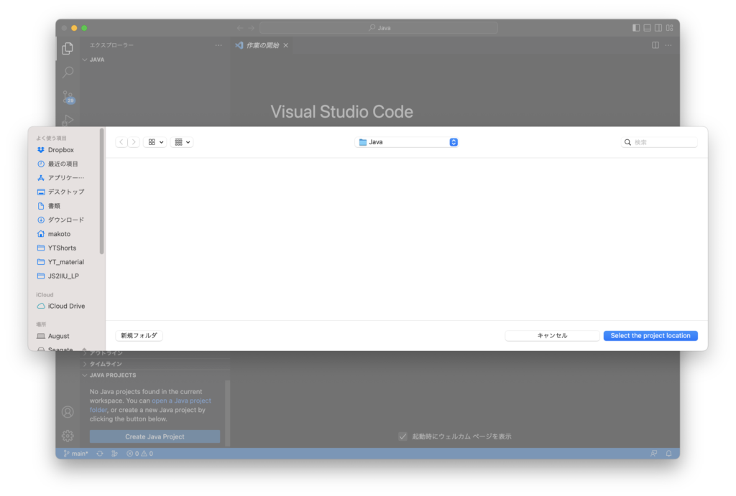Open the icon view mode dropdown

pyautogui.click(x=155, y=142)
